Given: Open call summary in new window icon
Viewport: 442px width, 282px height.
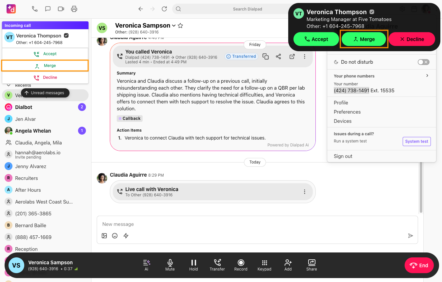Looking at the screenshot, I should pos(292,56).
